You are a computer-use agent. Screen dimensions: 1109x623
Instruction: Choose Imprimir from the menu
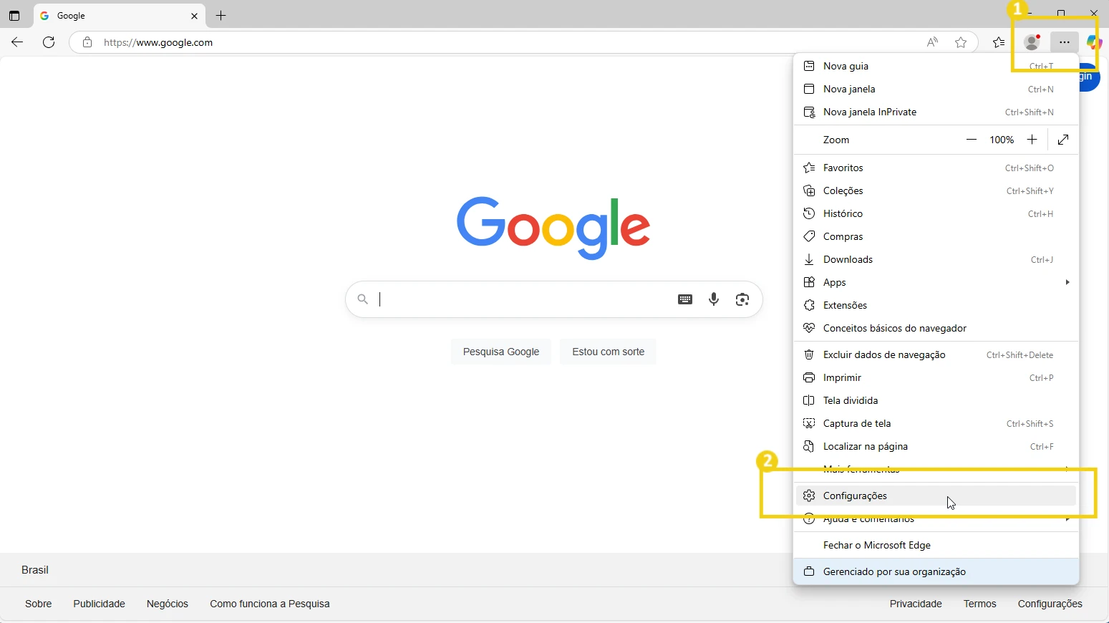tap(936, 377)
